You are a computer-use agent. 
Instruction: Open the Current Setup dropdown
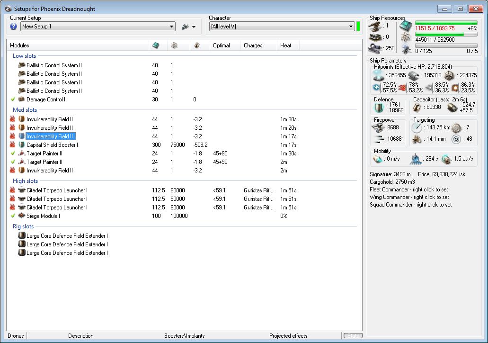point(172,27)
